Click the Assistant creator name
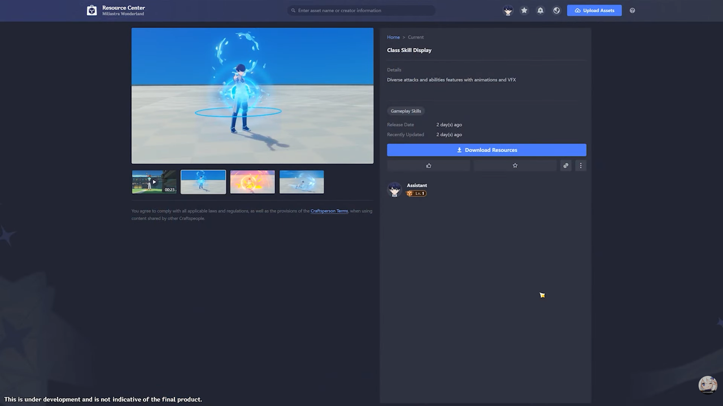The height and width of the screenshot is (406, 723). (417, 186)
